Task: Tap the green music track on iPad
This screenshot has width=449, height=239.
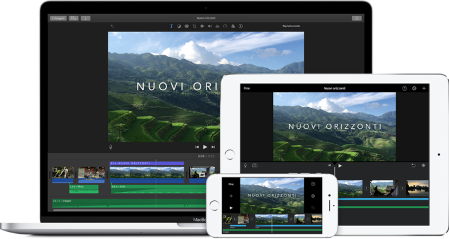Action: point(383,207)
